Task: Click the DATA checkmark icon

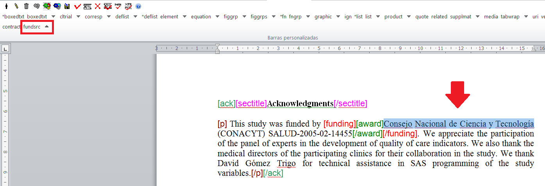Action: [x=118, y=6]
